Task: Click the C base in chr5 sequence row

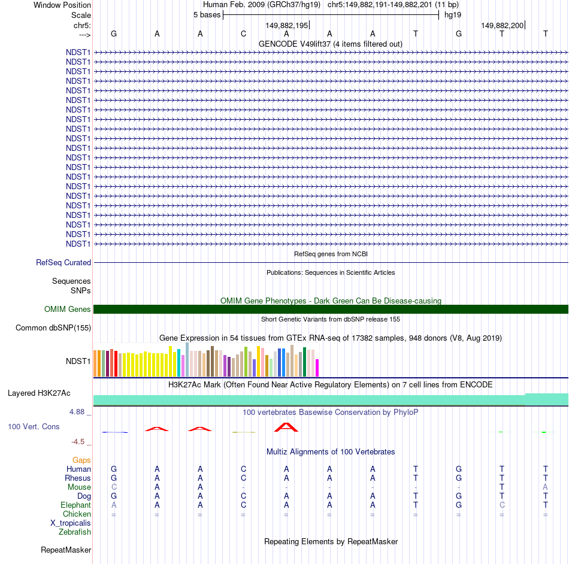Action: [244, 34]
